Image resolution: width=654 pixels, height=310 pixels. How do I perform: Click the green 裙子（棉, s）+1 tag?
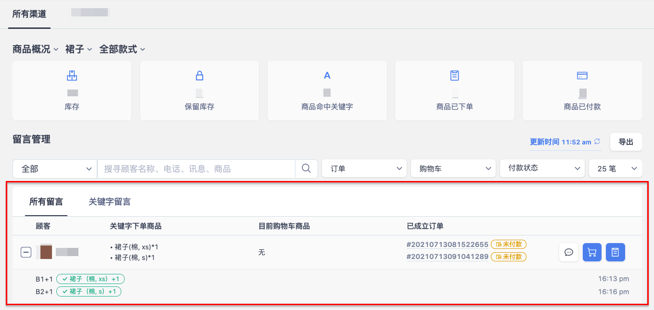(89, 291)
